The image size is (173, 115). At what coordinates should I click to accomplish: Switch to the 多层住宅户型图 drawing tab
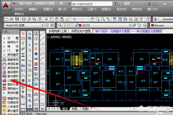81,31
